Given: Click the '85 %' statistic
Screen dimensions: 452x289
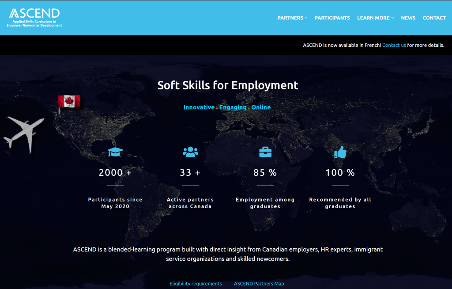Looking at the screenshot, I should click(265, 172).
